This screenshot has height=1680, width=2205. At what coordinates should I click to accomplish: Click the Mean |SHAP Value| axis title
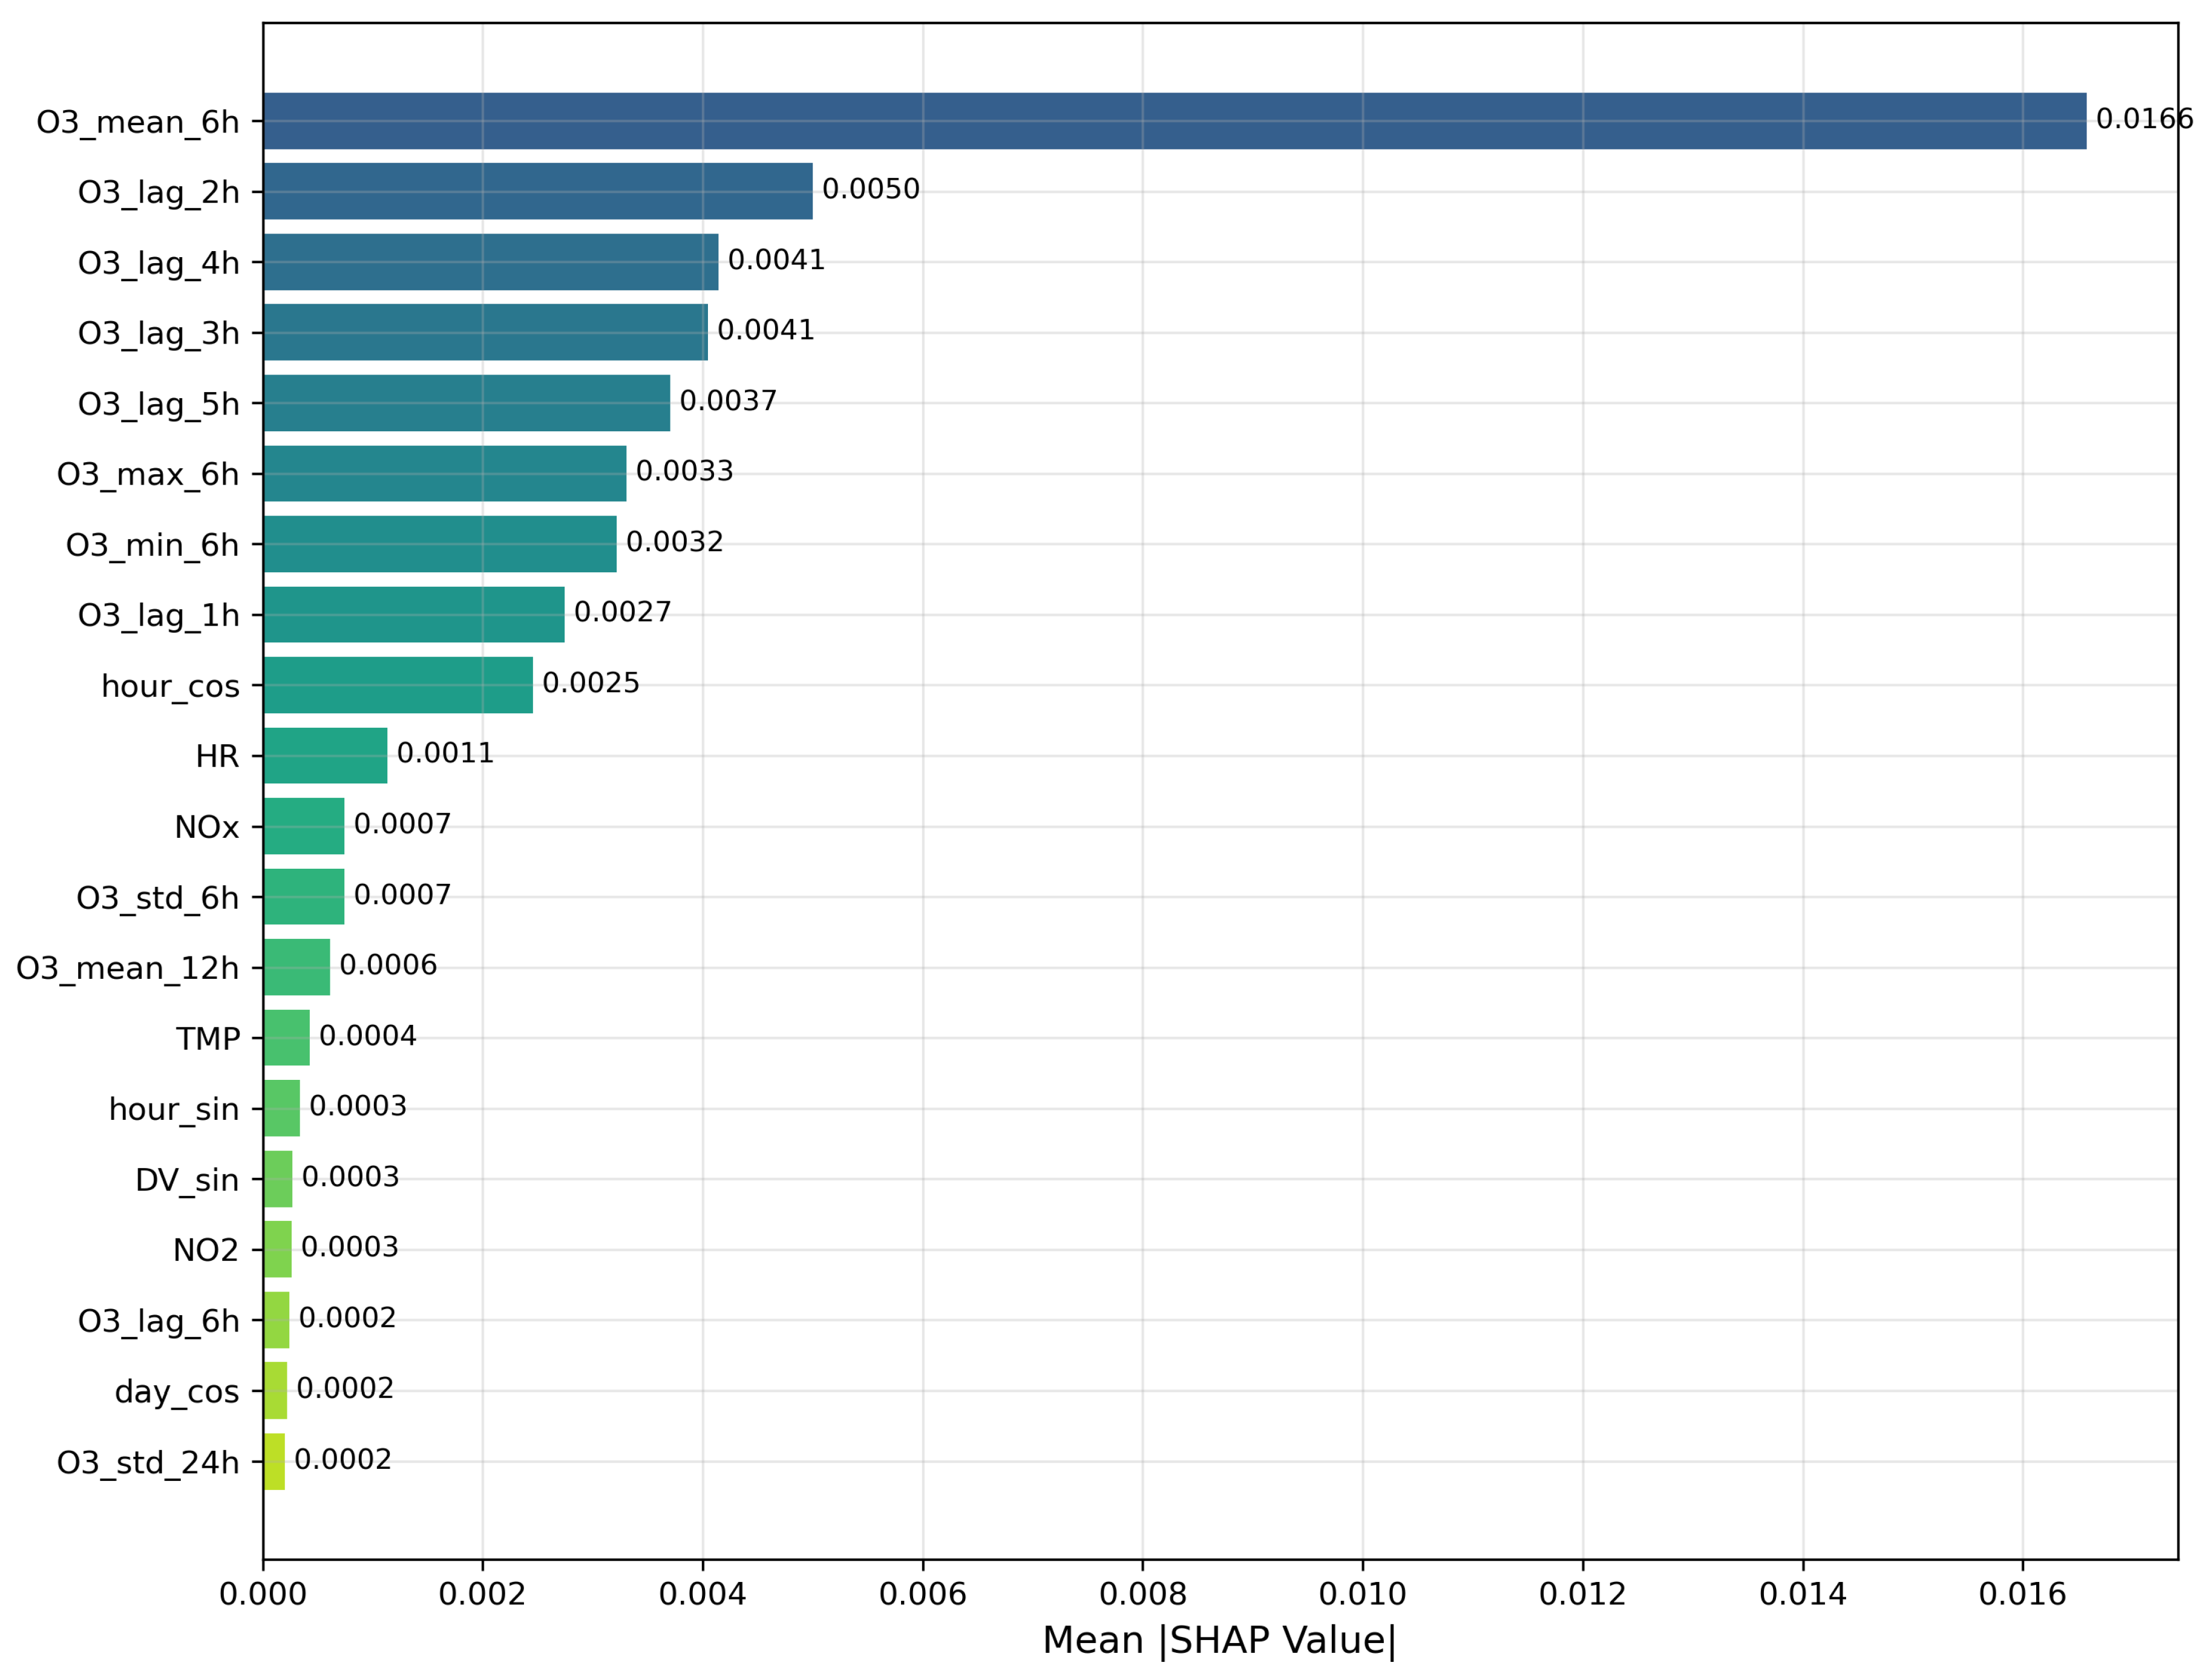pos(1219,1640)
